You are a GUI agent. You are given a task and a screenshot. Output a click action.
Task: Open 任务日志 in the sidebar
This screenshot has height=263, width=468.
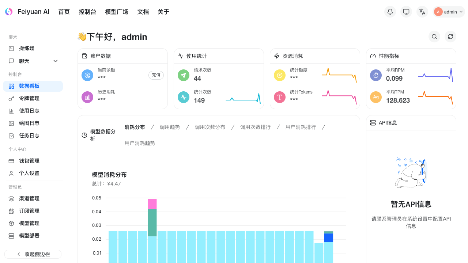tap(33, 136)
